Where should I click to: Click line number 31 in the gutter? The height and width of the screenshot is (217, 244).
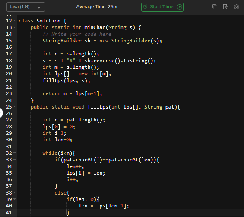coord(9,147)
